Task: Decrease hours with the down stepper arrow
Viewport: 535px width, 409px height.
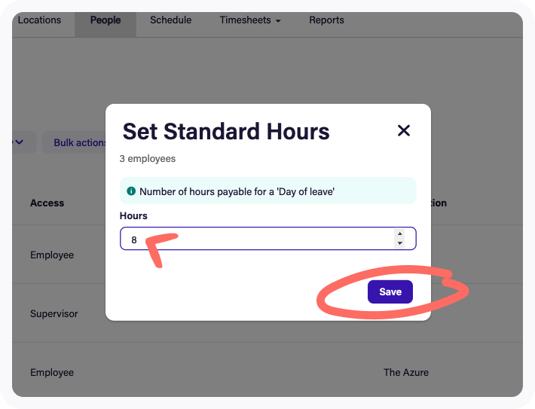Action: pyautogui.click(x=399, y=243)
